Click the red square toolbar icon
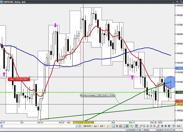Viewport: 183px width, 132px height. (120, 126)
